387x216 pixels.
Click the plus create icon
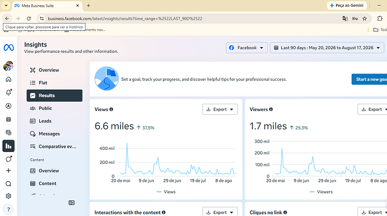[x=8, y=171]
